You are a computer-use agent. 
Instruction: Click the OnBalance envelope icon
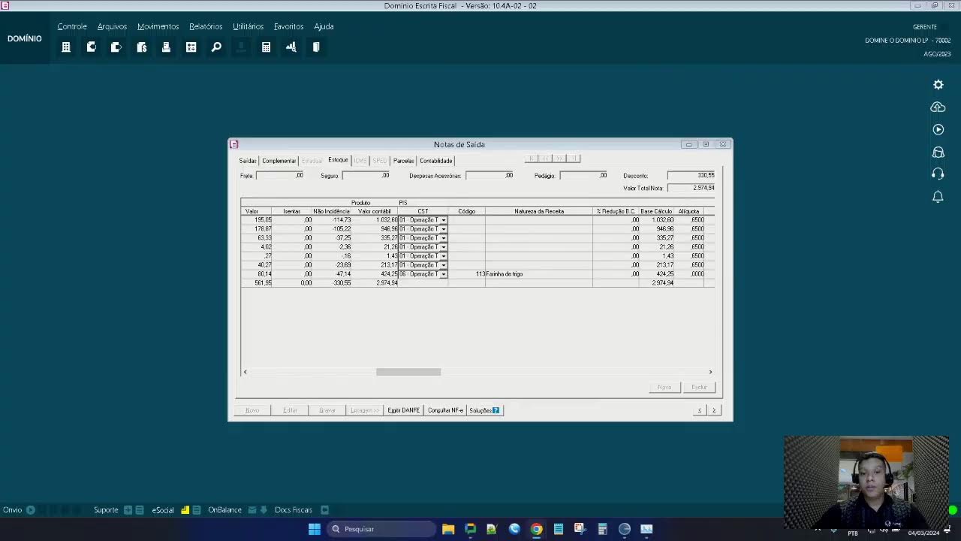point(253,509)
